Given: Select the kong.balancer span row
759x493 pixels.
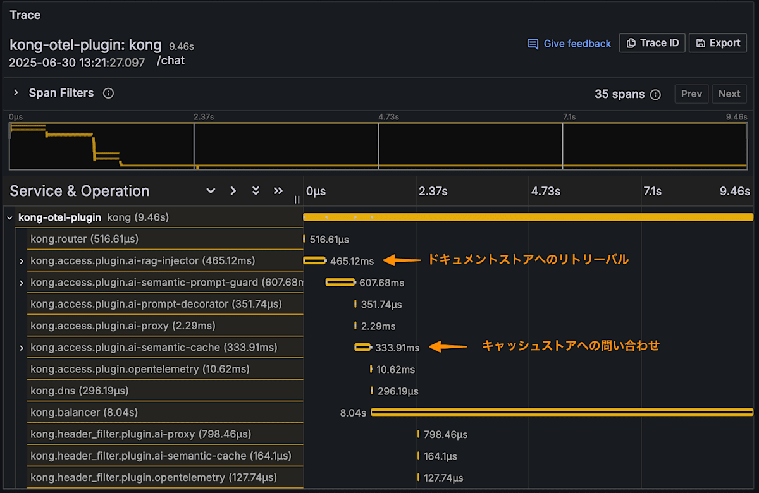Looking at the screenshot, I should [165, 412].
